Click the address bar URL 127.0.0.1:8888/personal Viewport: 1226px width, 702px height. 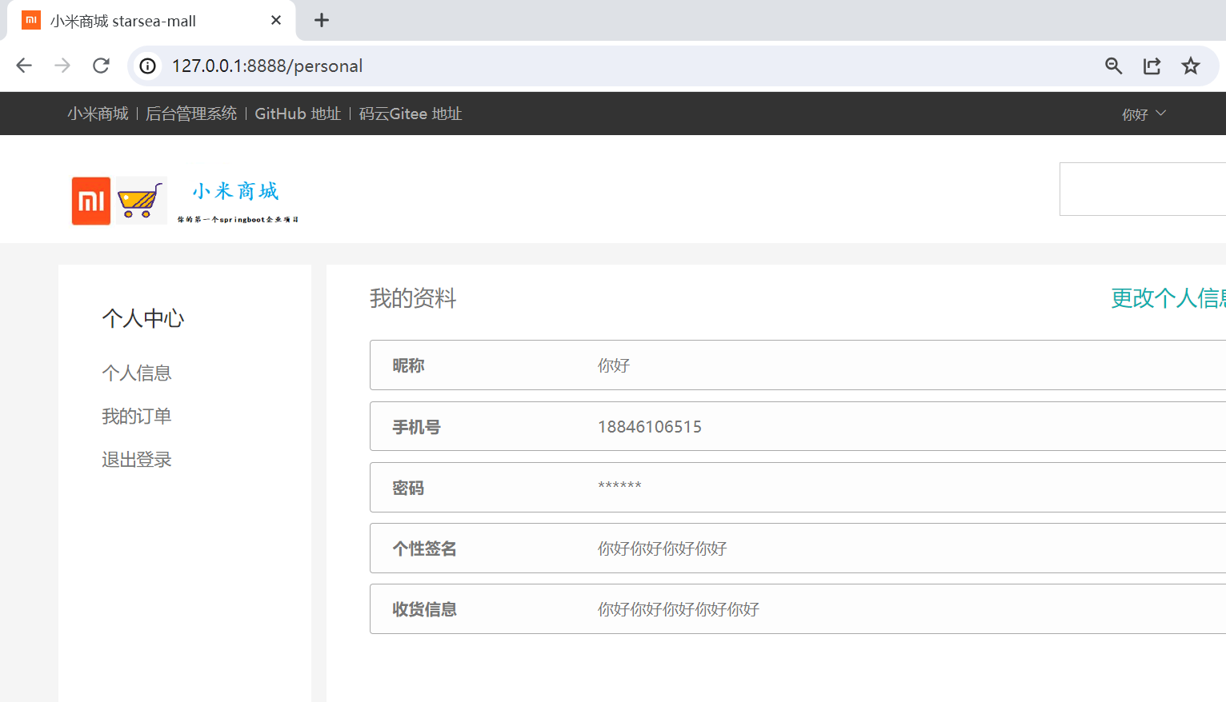click(x=267, y=66)
